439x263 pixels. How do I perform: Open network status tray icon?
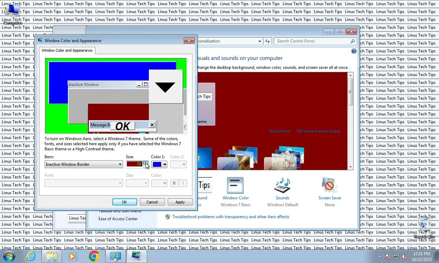pyautogui.click(x=396, y=256)
